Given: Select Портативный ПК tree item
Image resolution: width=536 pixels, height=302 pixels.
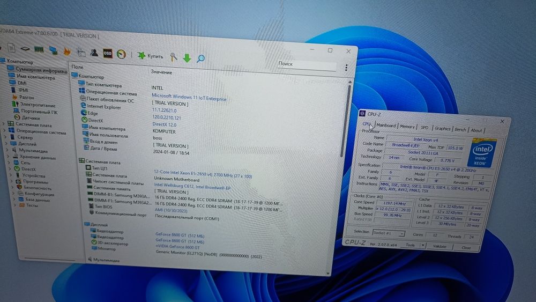Looking at the screenshot, I should [x=39, y=112].
